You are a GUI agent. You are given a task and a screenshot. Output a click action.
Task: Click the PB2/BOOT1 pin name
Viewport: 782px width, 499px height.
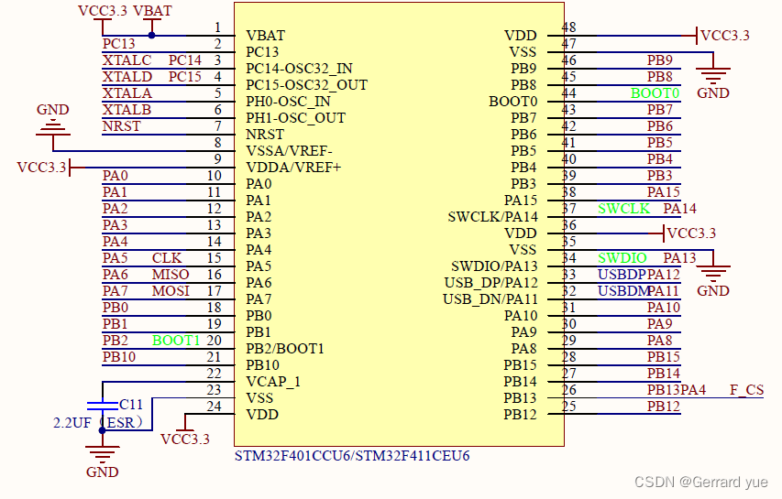(x=285, y=349)
